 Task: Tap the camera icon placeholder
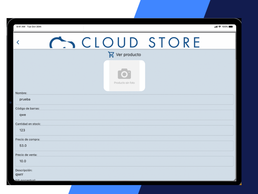click(x=124, y=74)
